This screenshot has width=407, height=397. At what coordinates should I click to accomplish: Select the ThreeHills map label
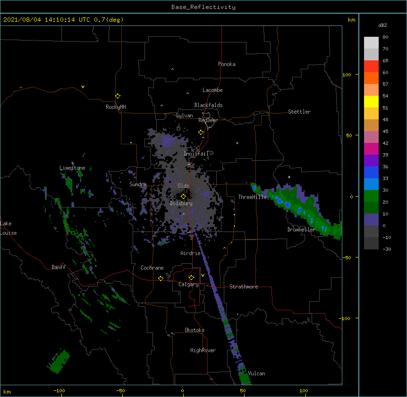[253, 197]
